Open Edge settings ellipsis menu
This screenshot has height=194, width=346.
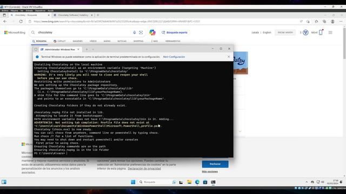click(x=341, y=22)
